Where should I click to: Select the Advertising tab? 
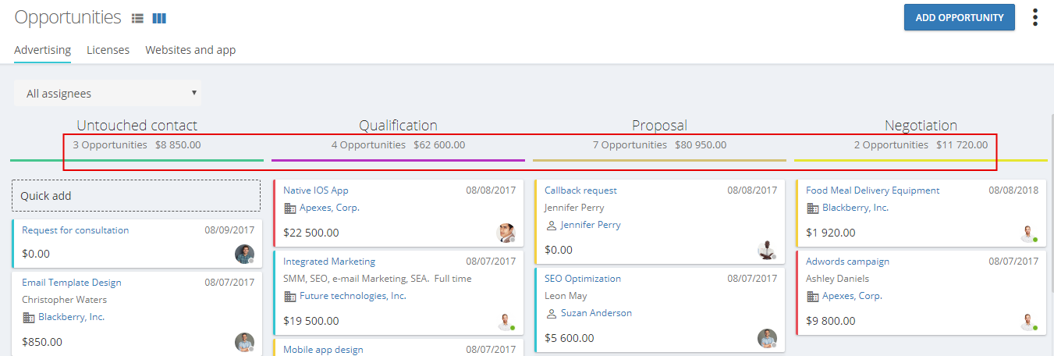(42, 50)
